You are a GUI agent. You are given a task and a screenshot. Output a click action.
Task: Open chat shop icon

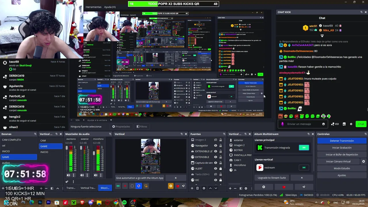[344, 124]
